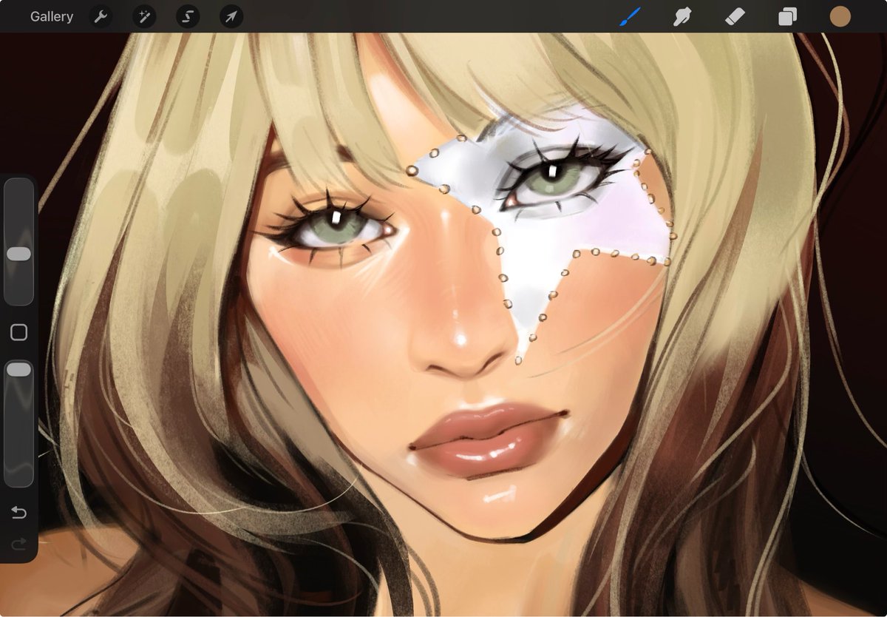Open the Actions wrench menu
The height and width of the screenshot is (617, 887).
[101, 16]
